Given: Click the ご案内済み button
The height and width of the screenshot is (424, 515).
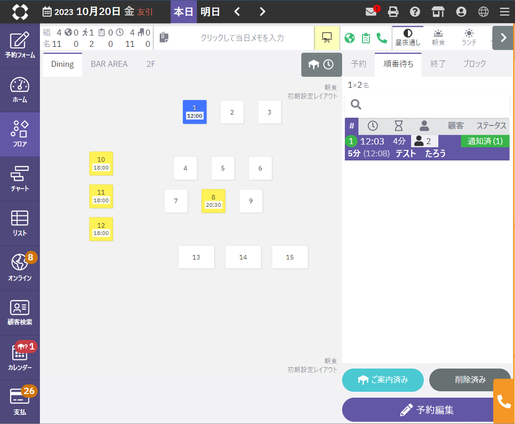Looking at the screenshot, I should coord(383,380).
